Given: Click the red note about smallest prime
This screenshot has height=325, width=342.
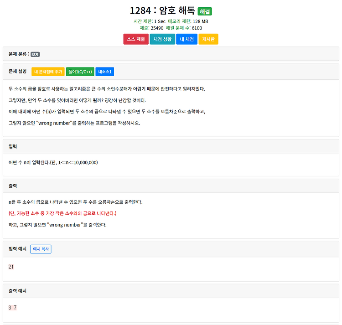Looking at the screenshot, I should (x=62, y=213).
